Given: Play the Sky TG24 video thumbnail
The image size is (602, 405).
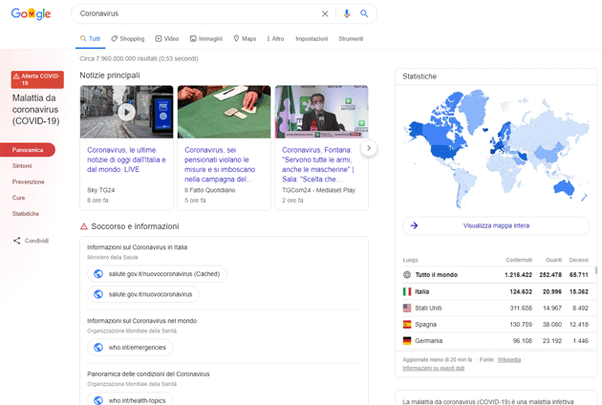Looking at the screenshot, I should (126, 112).
